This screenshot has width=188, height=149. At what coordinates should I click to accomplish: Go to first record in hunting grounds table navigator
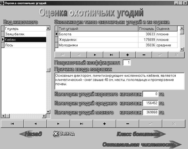pos(63,55)
